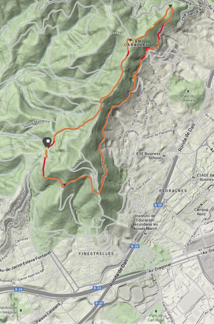The height and width of the screenshot is (324, 214).
Task: Open the Parc de Can Rigal tree icon
Action: click(156, 311)
